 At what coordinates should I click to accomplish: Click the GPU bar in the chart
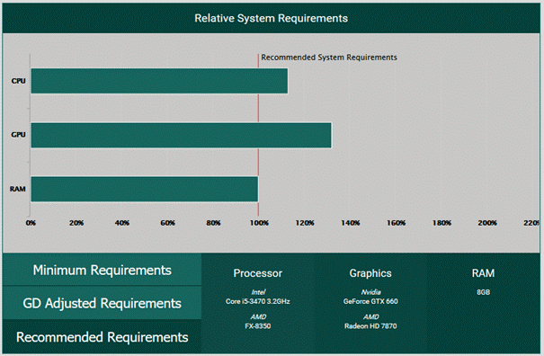pos(181,135)
